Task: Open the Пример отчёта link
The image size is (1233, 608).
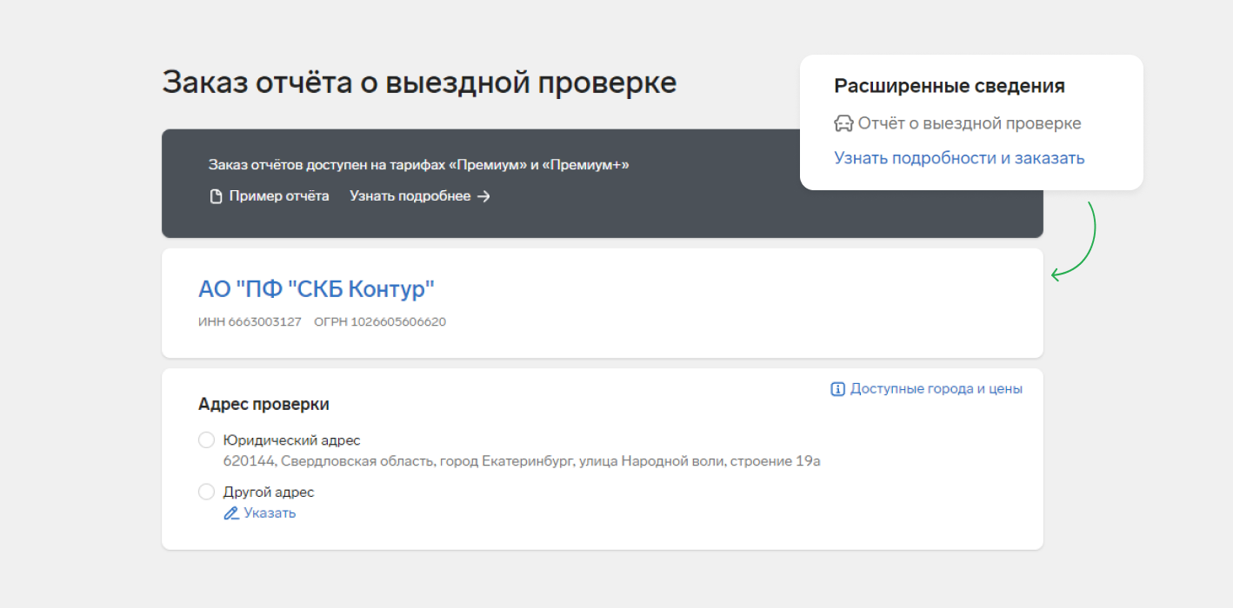Action: coord(278,196)
